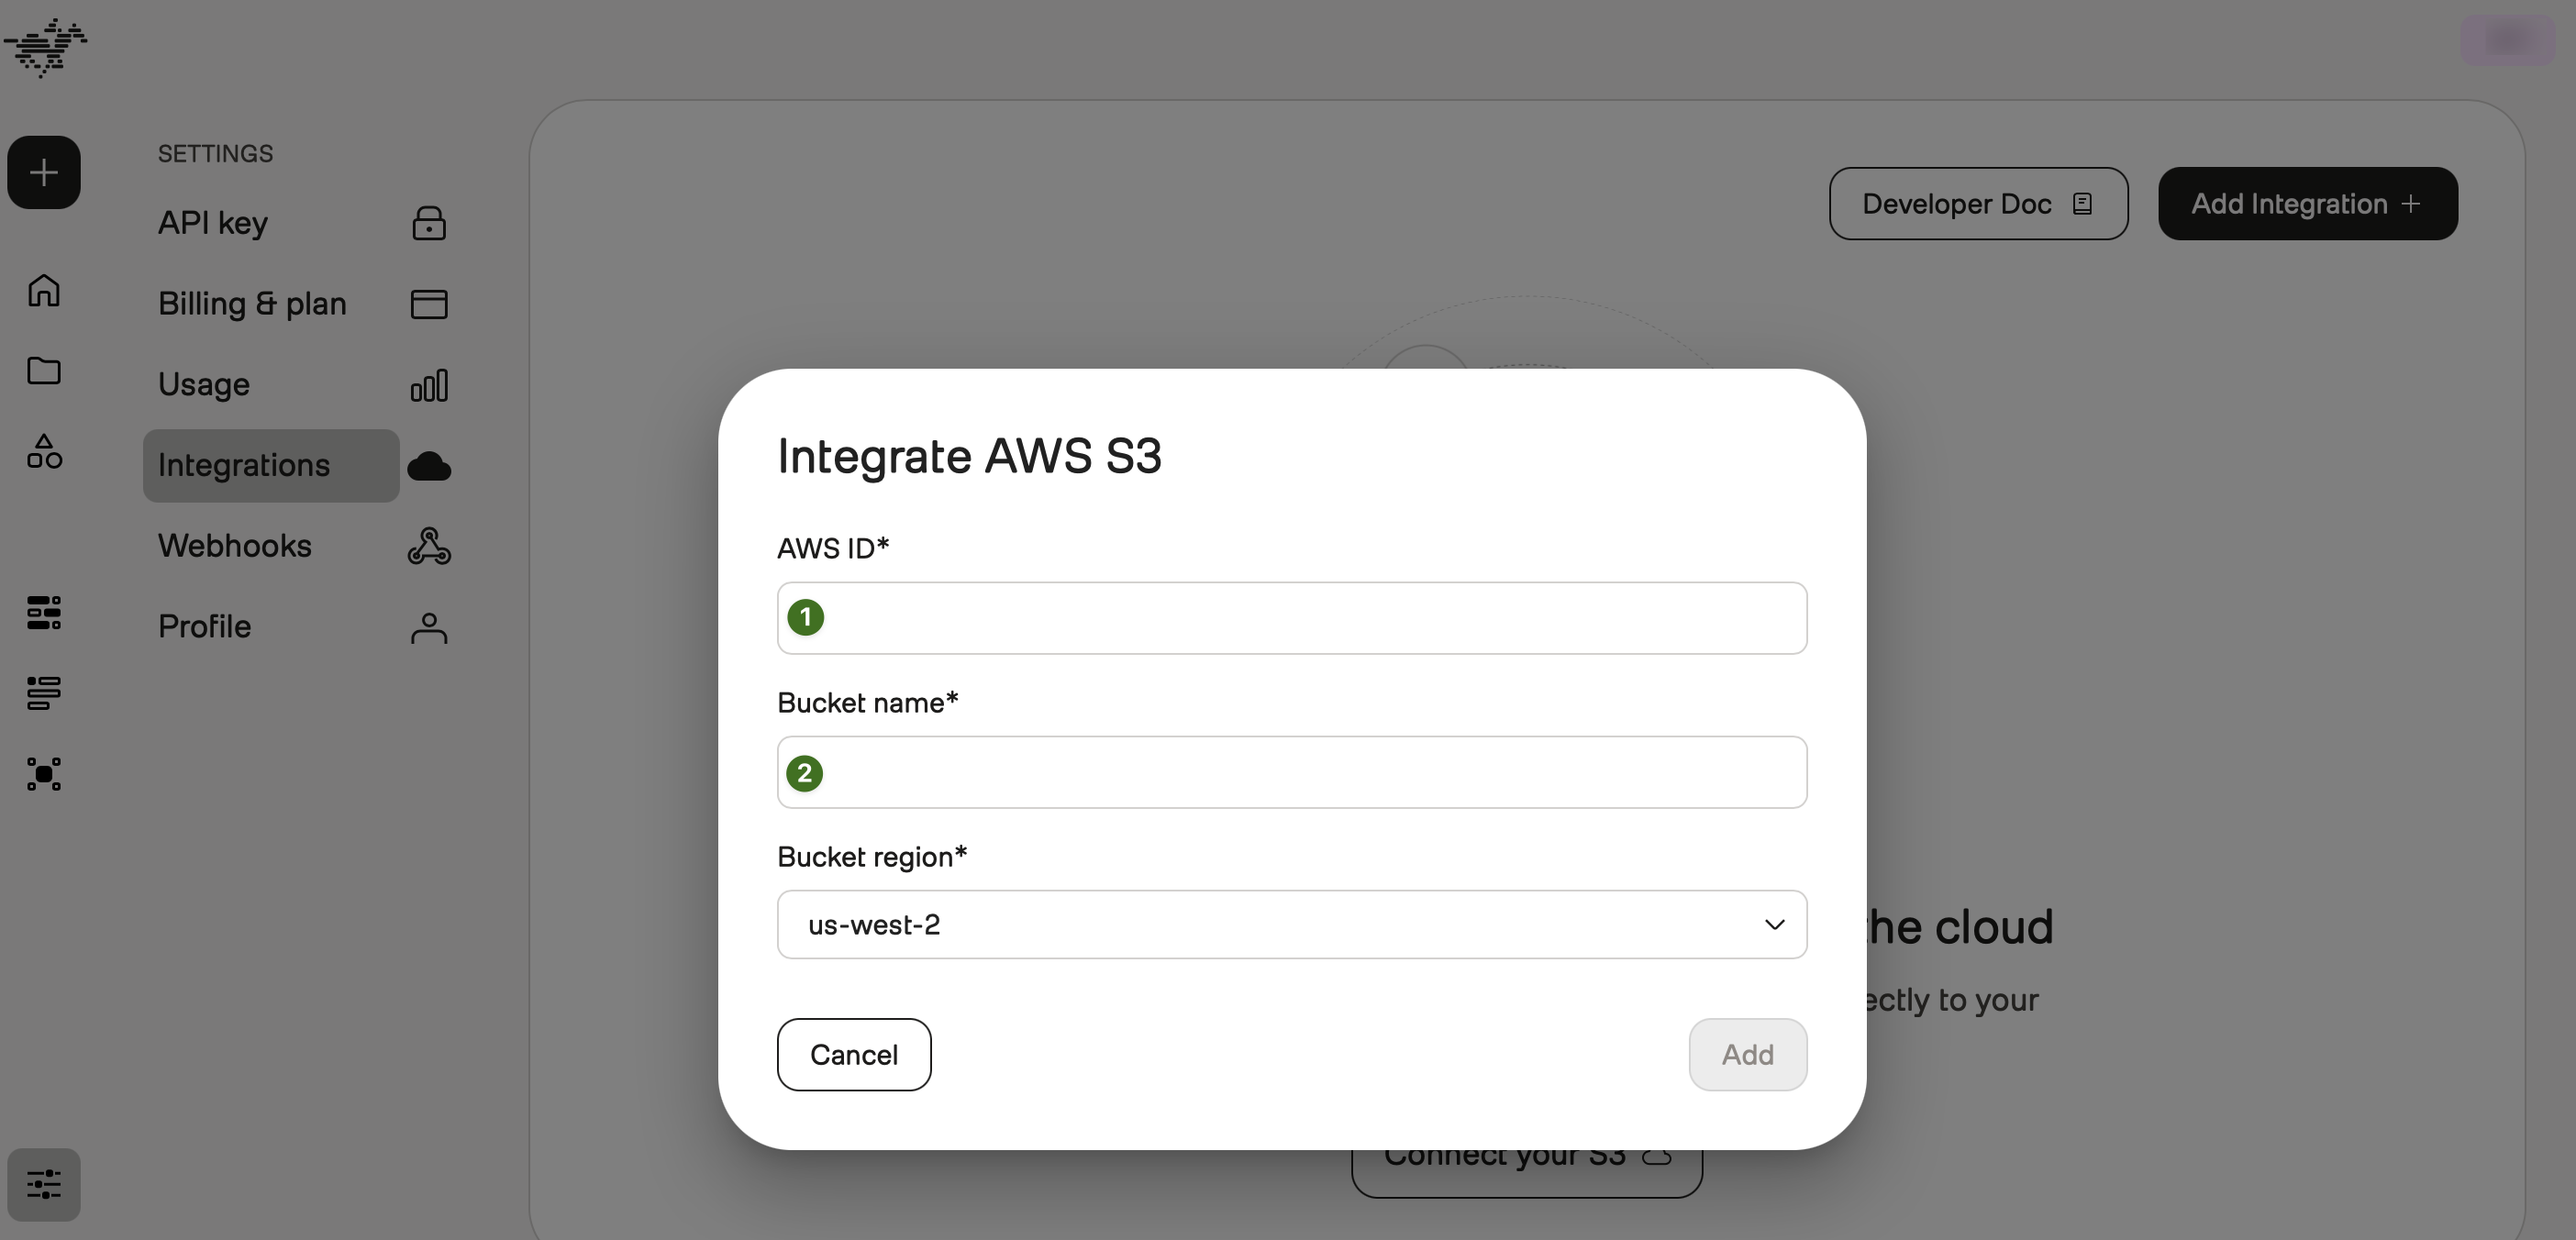Open the Home icon in sidebar
Screen dimensions: 2576x1240
[44, 291]
